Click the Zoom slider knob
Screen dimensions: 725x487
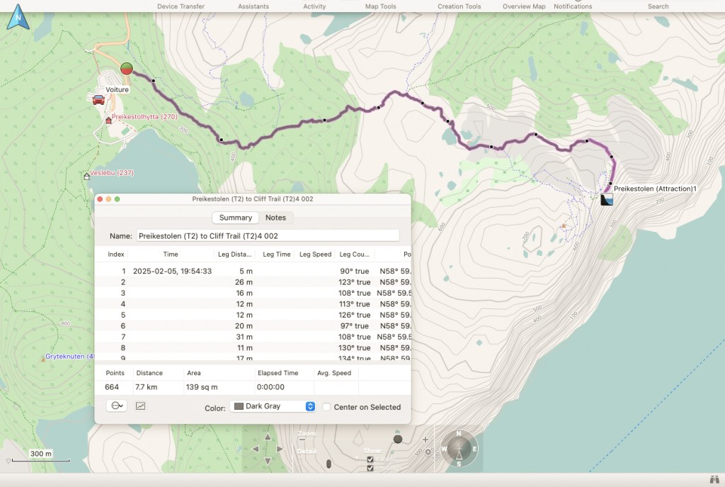point(398,440)
